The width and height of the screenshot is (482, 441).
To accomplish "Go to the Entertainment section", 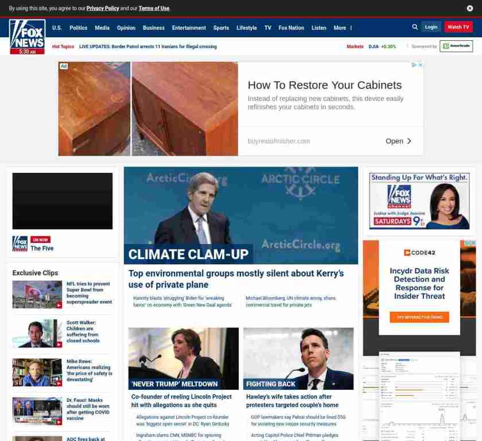I will [189, 28].
